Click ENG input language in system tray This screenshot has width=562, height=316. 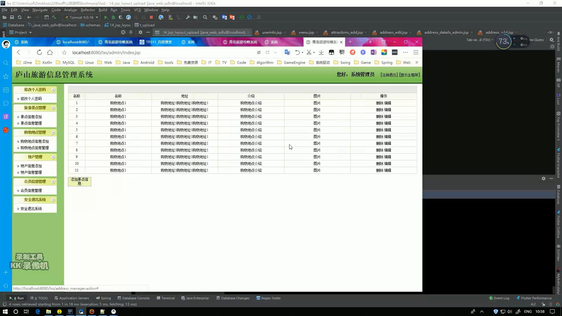point(528,312)
